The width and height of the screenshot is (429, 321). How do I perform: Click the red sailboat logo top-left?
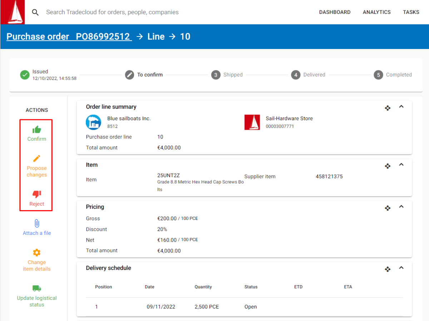coord(12,12)
